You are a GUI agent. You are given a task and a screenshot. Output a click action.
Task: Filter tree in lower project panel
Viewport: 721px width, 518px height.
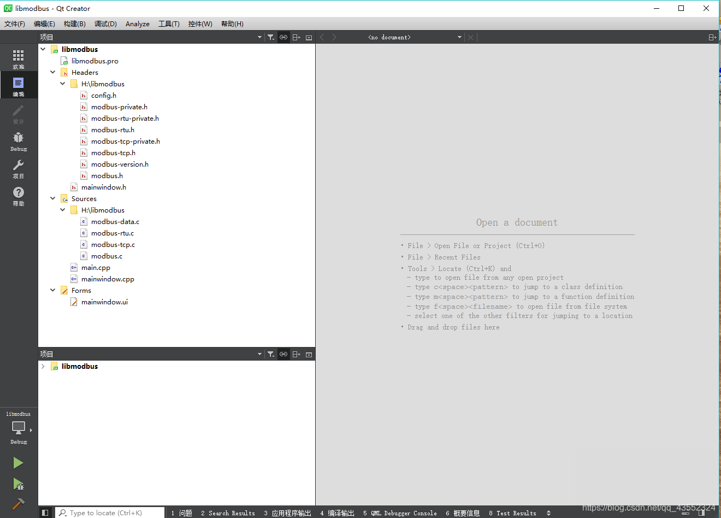click(x=271, y=354)
